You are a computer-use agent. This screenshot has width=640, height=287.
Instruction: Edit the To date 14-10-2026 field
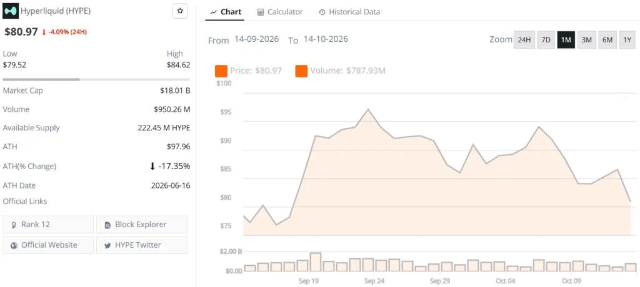point(325,39)
